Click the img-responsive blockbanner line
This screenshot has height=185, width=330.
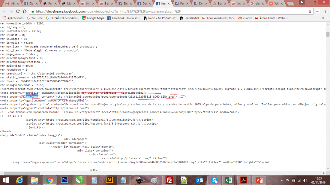pyautogui.click(x=141, y=162)
